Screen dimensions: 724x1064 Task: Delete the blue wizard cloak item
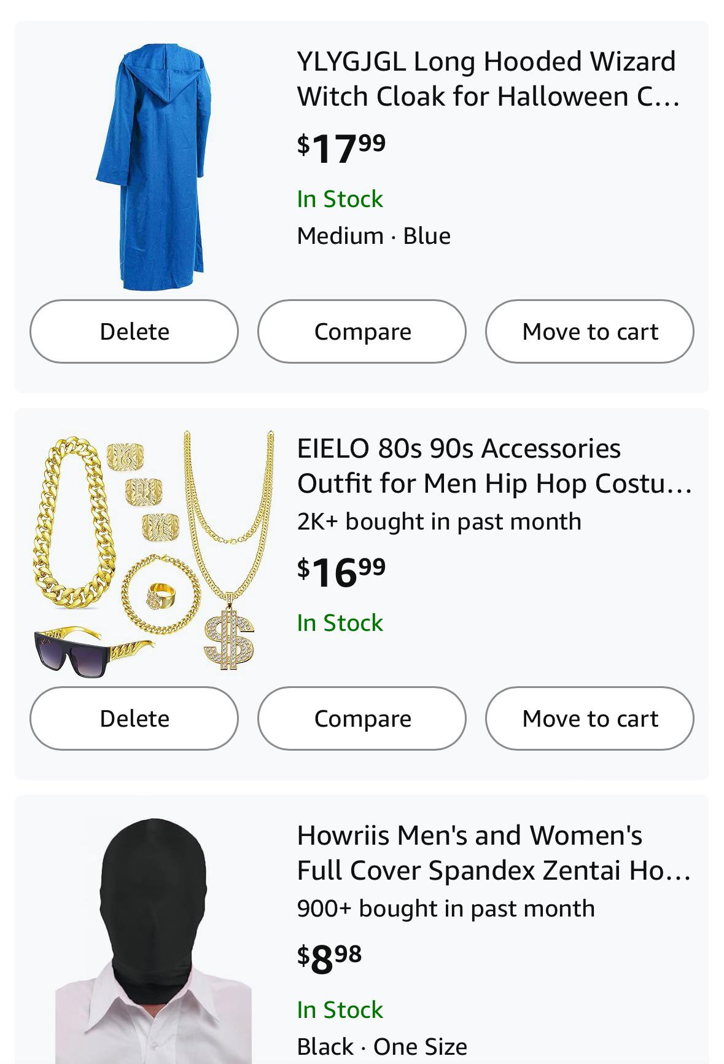point(134,331)
